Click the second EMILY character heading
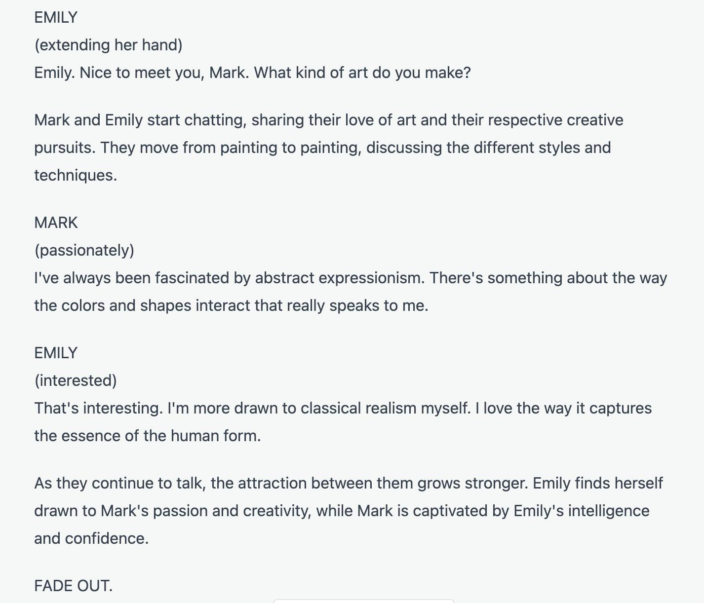 pyautogui.click(x=56, y=353)
